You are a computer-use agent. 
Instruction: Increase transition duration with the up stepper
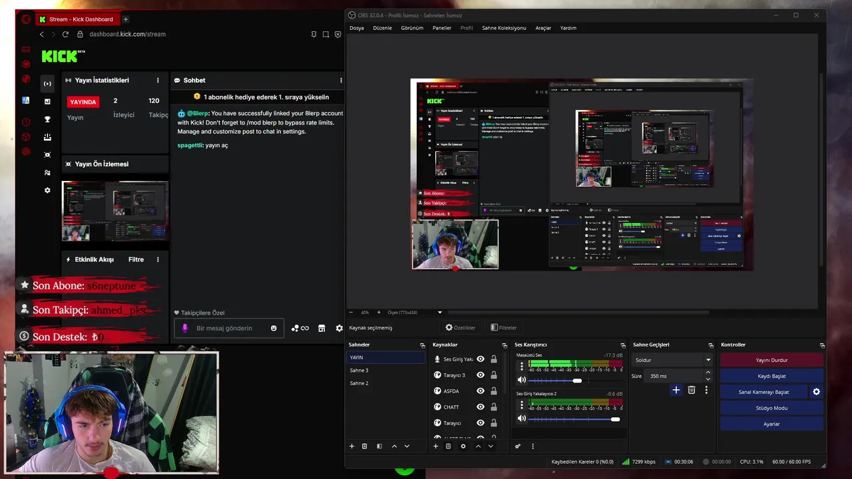(x=708, y=373)
